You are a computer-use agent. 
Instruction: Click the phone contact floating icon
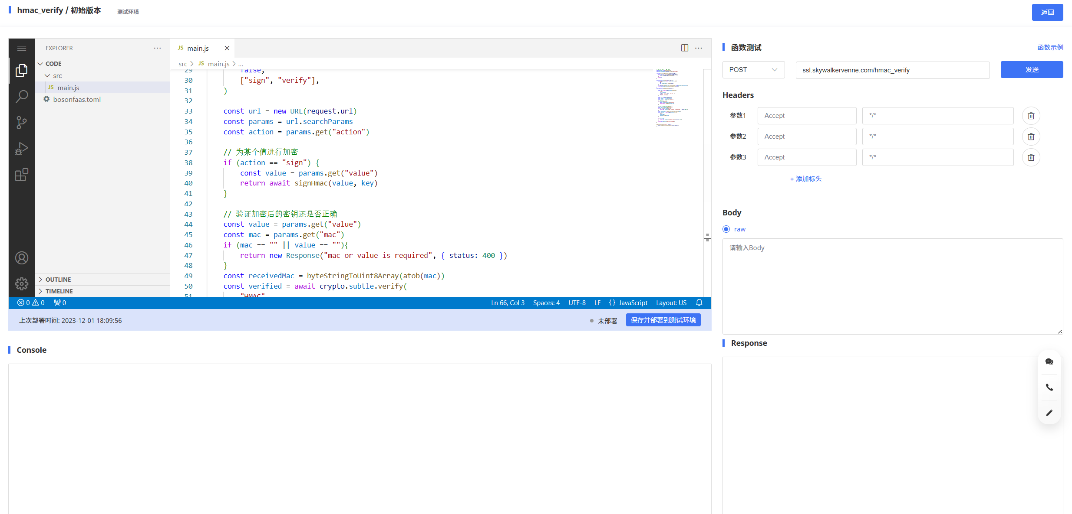[x=1049, y=387]
